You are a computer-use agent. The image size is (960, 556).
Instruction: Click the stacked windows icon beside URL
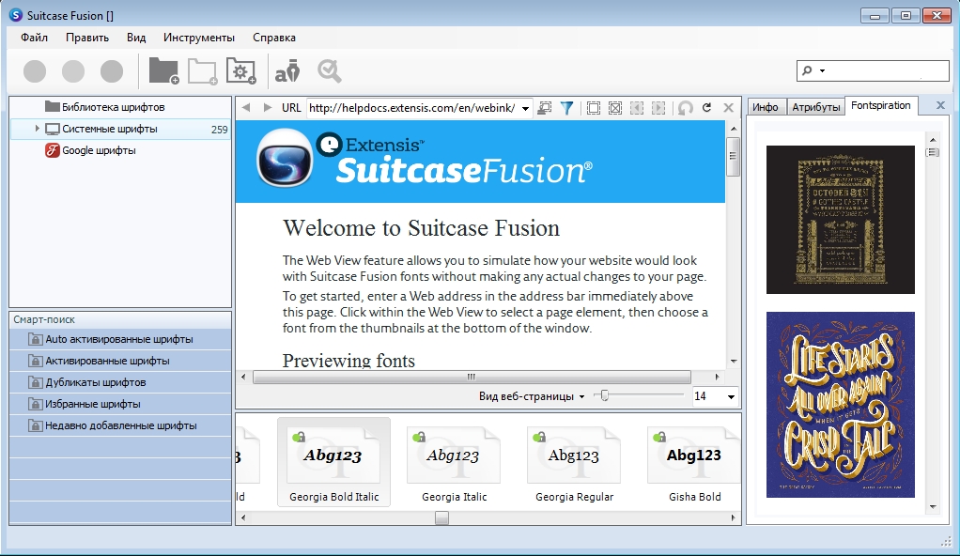(544, 108)
